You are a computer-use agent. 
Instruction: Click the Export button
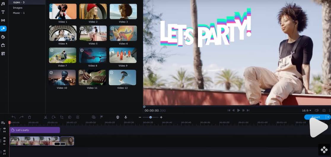click(315, 117)
